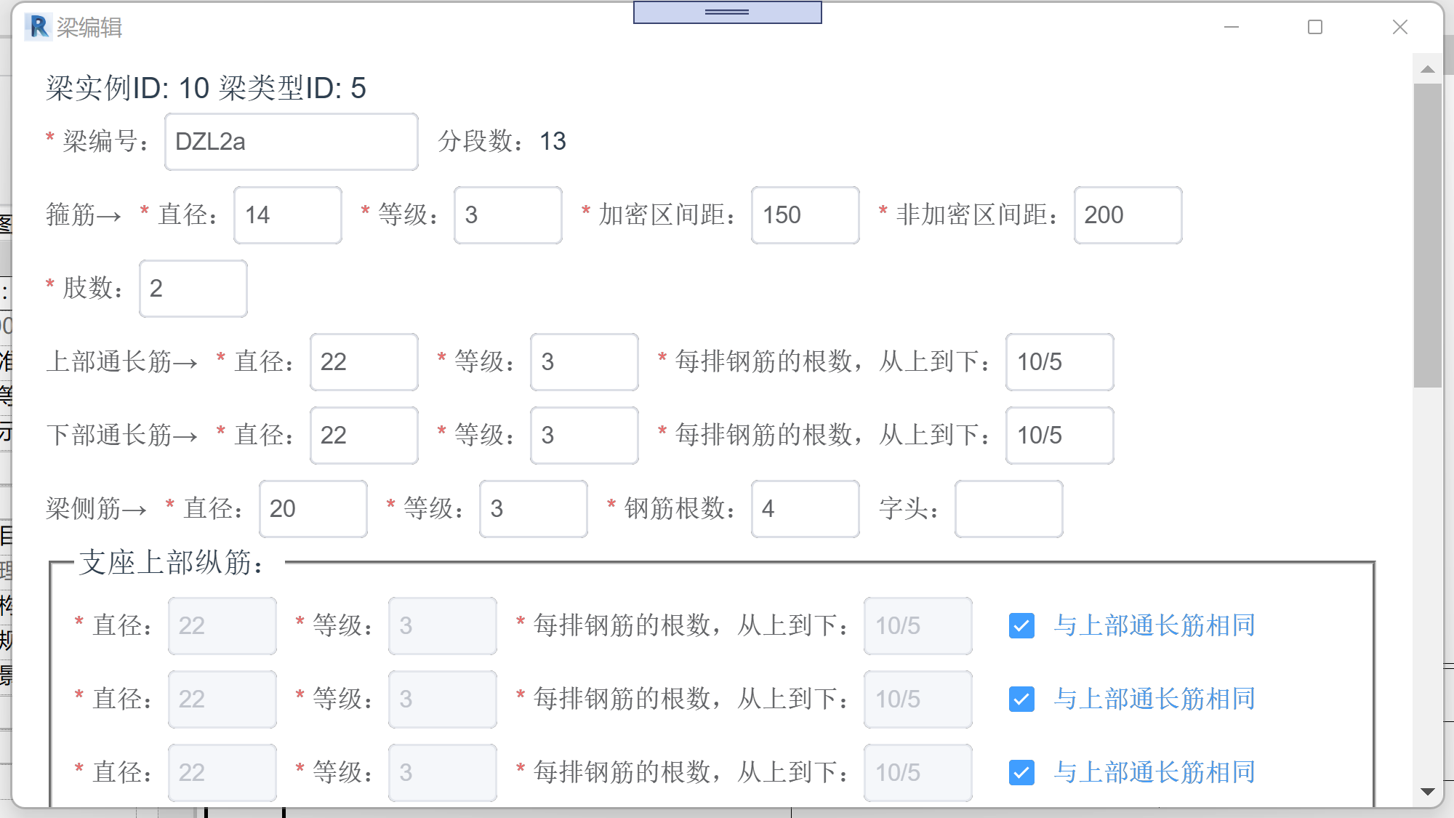Screen dimensions: 1454x818
Task: Click the empty 字头 input field
Action: click(1009, 509)
